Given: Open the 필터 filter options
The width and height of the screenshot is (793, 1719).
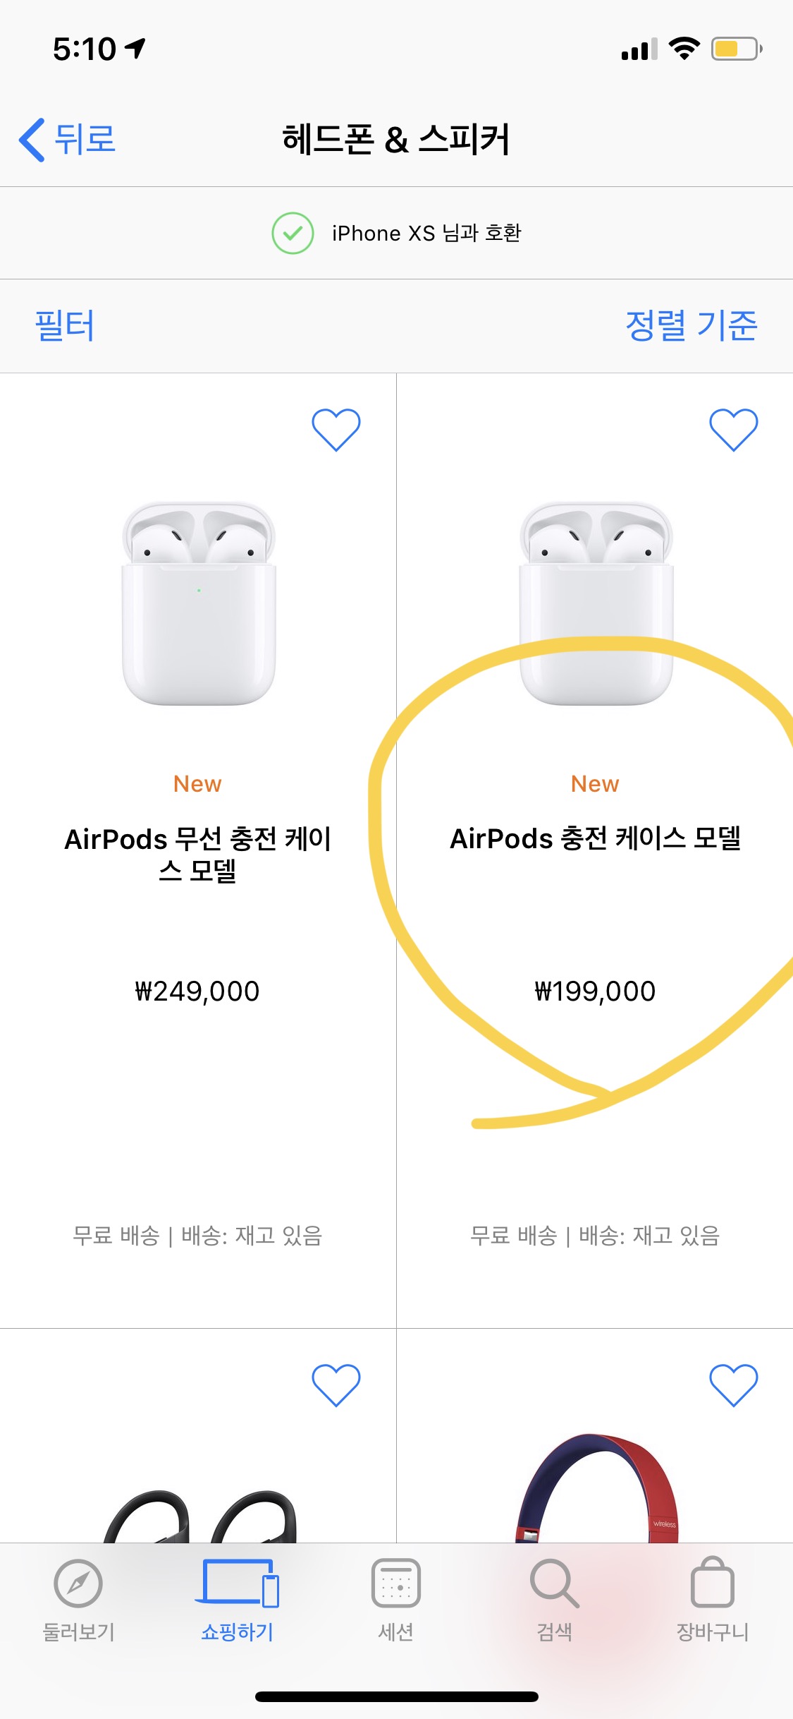Looking at the screenshot, I should coord(65,326).
